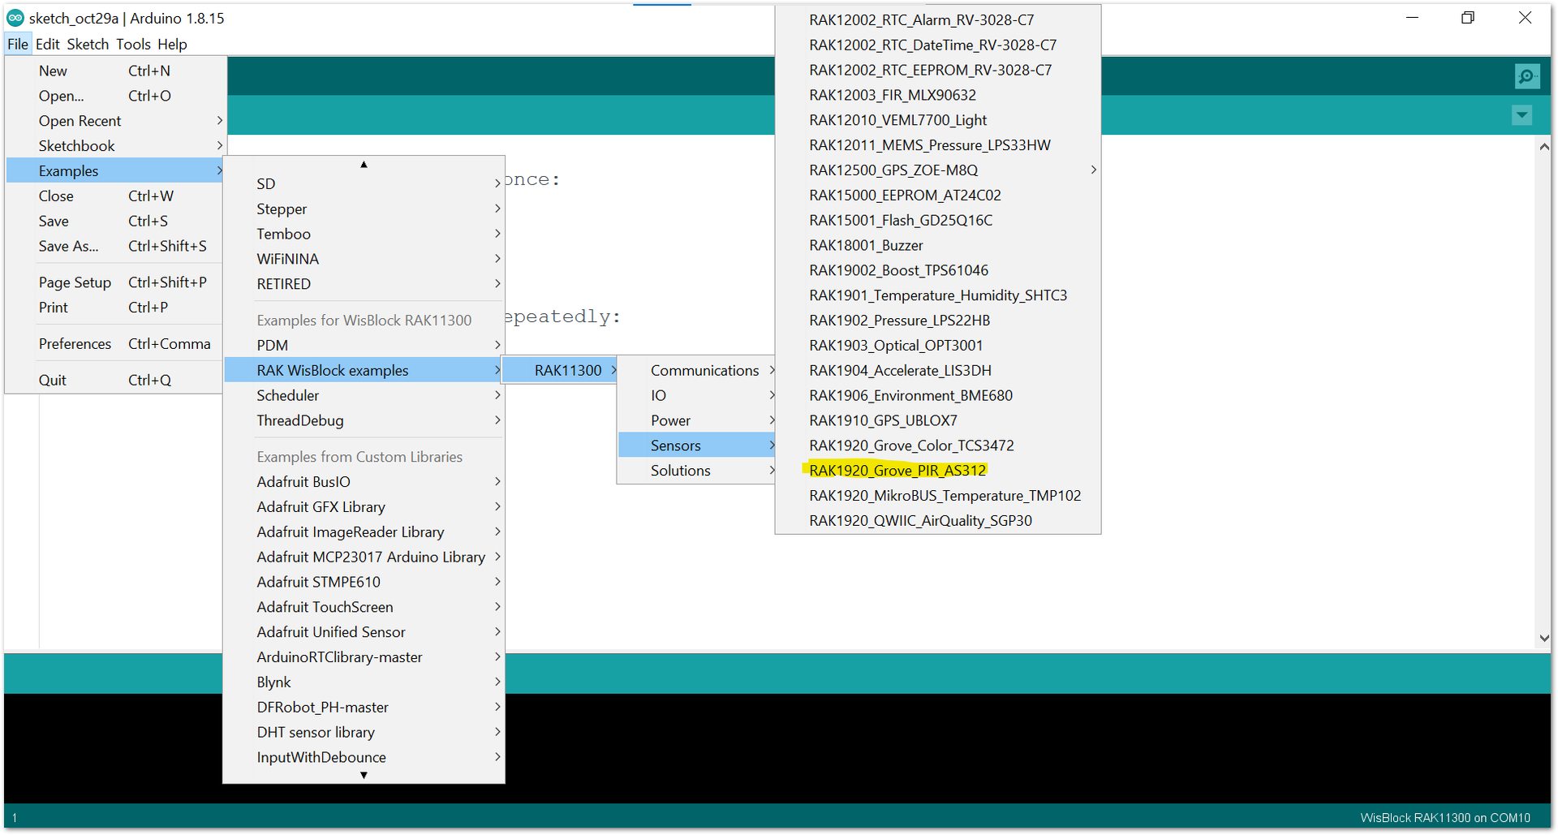
Task: Choose Print in File menu
Action: [x=114, y=308]
